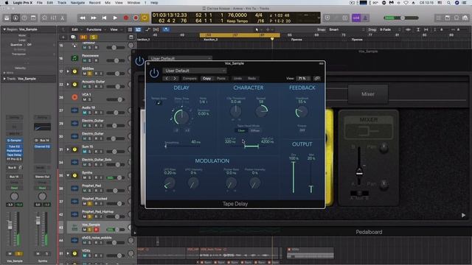Image resolution: width=472 pixels, height=265 pixels.
Task: Add a new track with plus button
Action: [x=63, y=38]
